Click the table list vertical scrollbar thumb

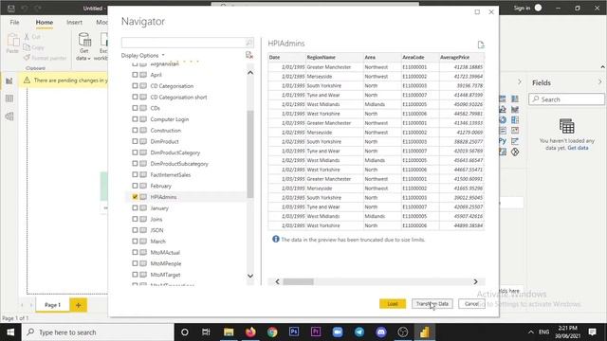click(250, 153)
